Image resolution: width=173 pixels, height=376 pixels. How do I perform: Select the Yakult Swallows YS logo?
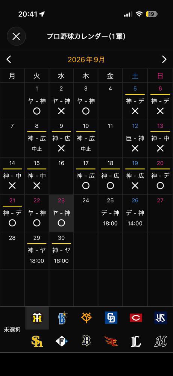point(160,318)
